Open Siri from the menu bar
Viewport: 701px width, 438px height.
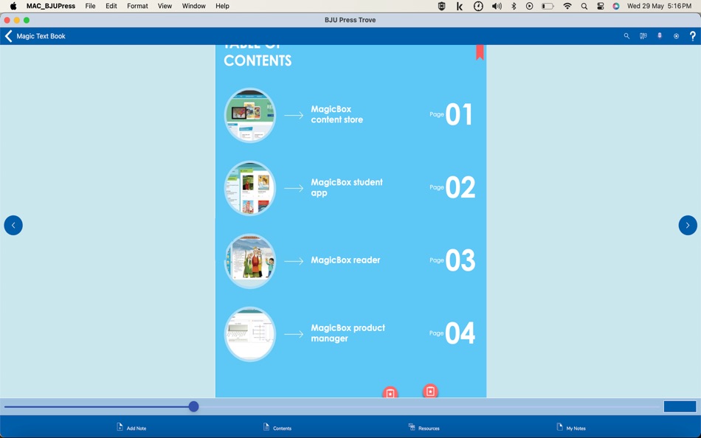[616, 6]
